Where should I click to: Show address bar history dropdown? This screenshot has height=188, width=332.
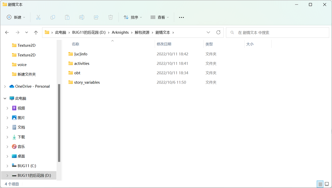coord(208,32)
